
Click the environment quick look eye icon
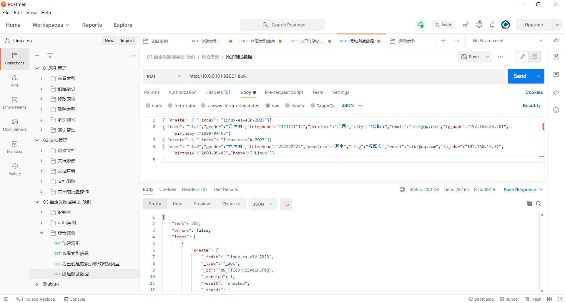[x=556, y=41]
